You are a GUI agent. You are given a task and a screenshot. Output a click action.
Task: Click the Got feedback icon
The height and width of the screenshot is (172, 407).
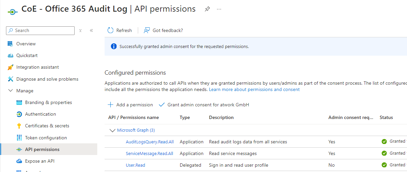(x=147, y=30)
